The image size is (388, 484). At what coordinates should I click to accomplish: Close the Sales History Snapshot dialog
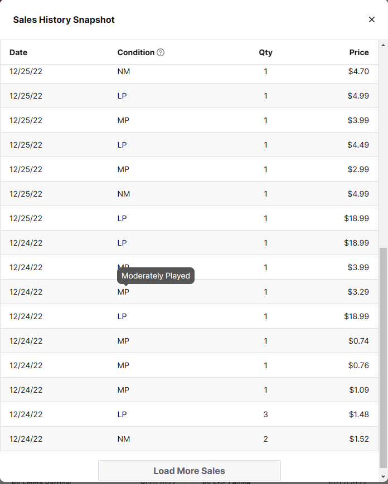[372, 19]
